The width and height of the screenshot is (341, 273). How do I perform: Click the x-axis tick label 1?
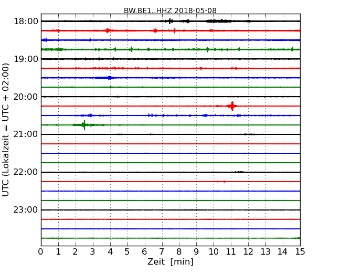58,252
